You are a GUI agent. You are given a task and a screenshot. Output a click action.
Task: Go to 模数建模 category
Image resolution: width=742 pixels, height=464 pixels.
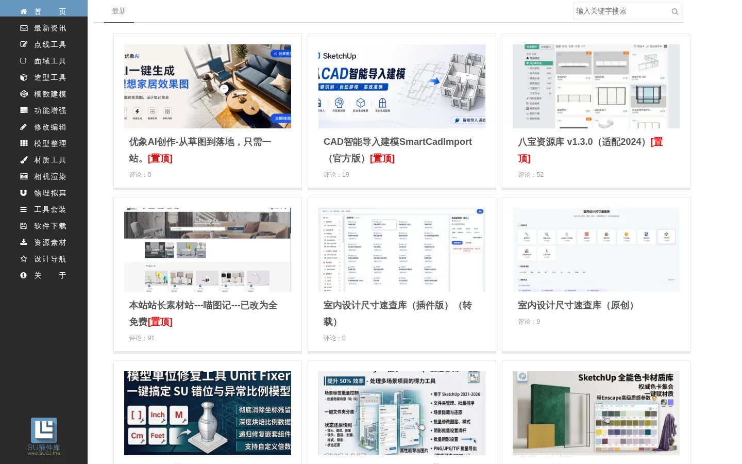(x=44, y=94)
